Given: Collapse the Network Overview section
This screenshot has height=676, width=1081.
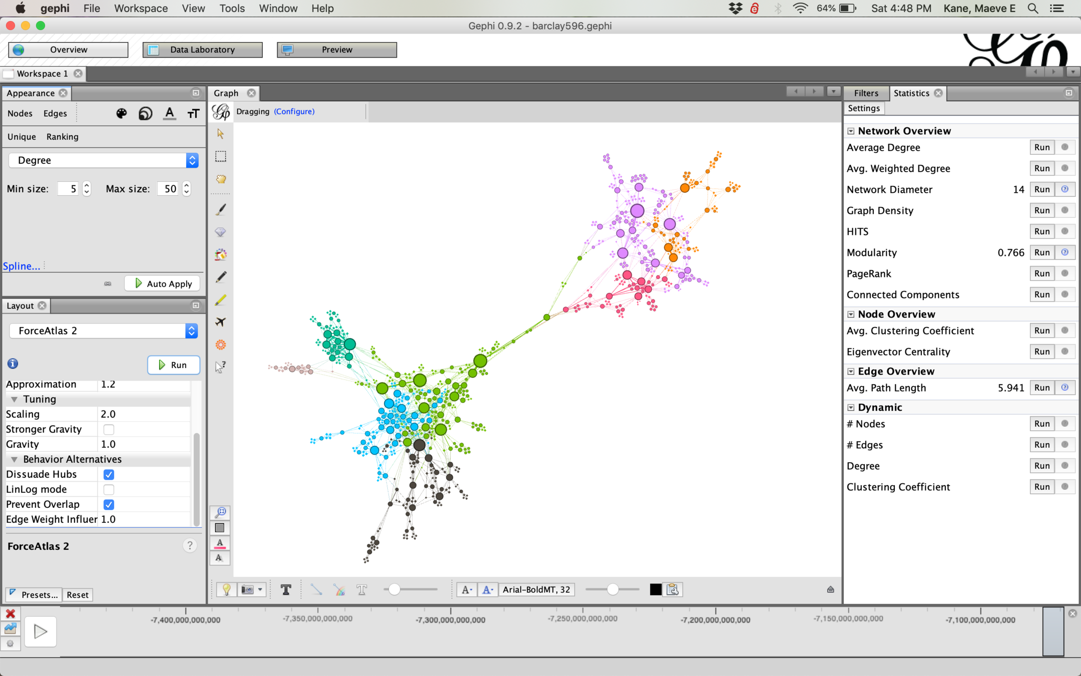Looking at the screenshot, I should [x=851, y=131].
